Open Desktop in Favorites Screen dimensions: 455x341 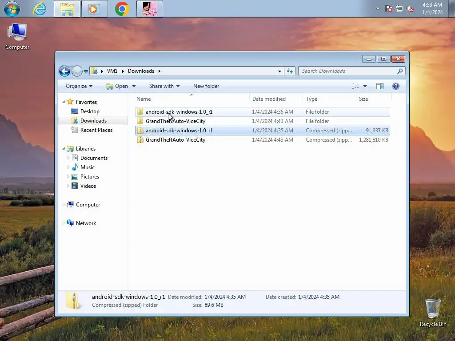pyautogui.click(x=90, y=111)
